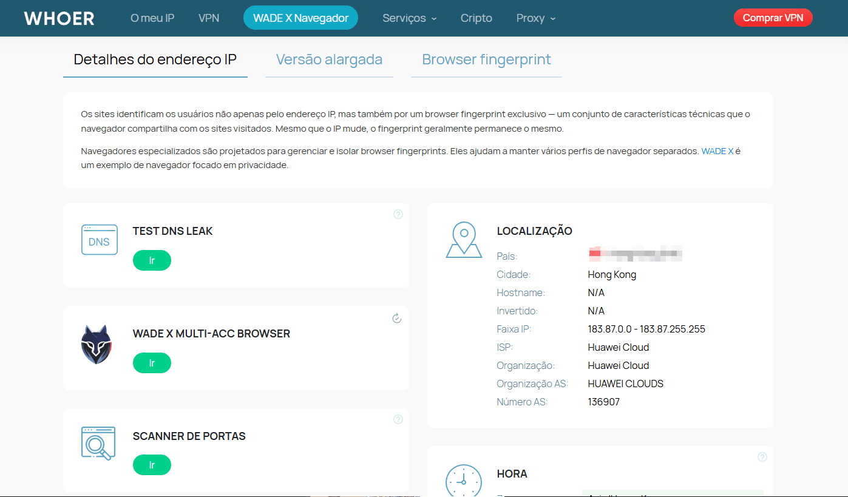Expand the Proxy dropdown menu
Screen dimensions: 848x497
[535, 18]
